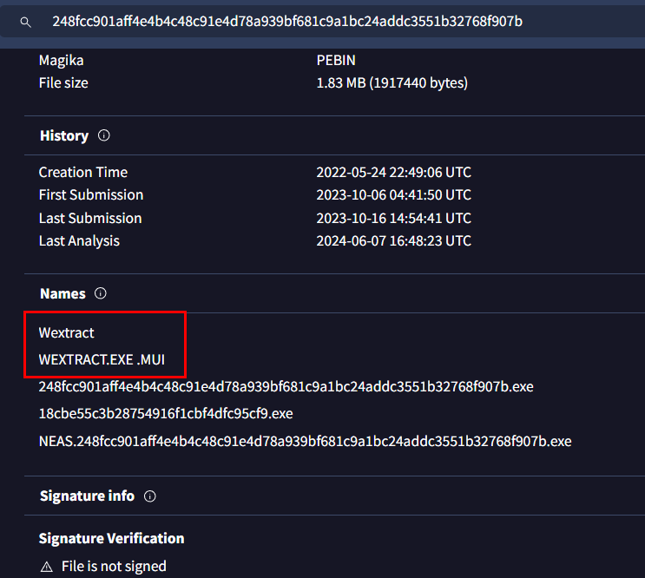Select the NEAS.248fcc901aff executable name
645x578 pixels.
click(x=305, y=441)
